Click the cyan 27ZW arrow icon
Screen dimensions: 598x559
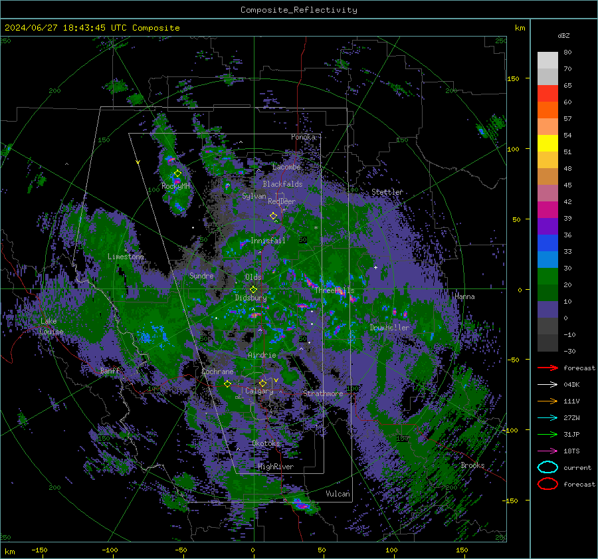pos(548,418)
